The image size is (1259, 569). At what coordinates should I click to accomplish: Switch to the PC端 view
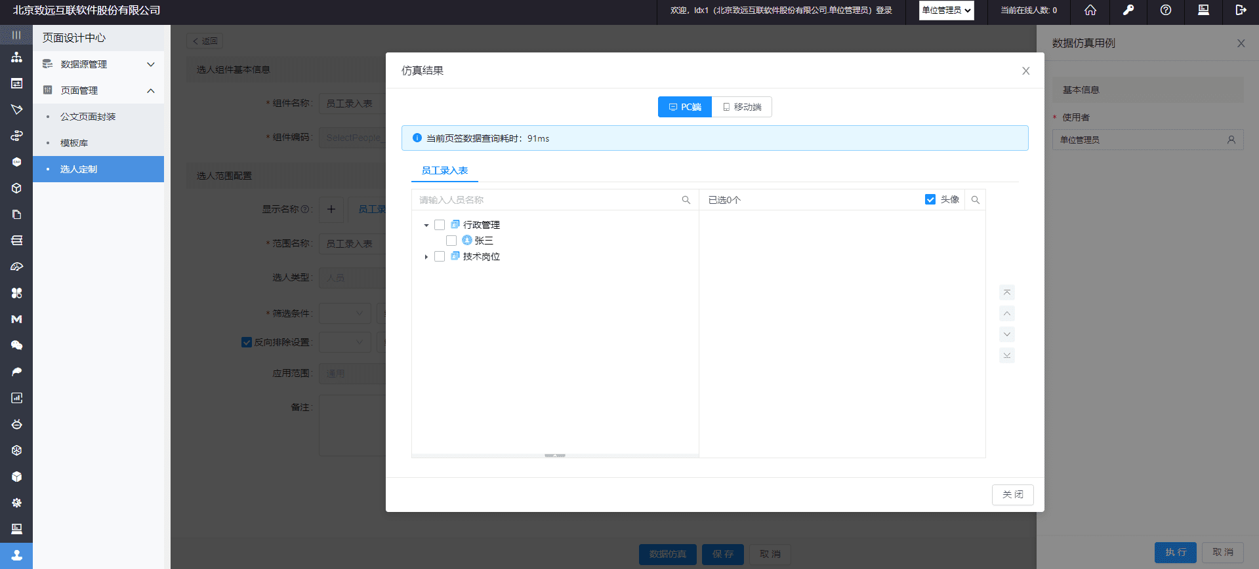(685, 107)
